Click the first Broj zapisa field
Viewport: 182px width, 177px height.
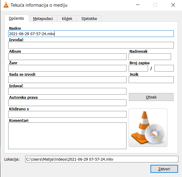(x=138, y=68)
